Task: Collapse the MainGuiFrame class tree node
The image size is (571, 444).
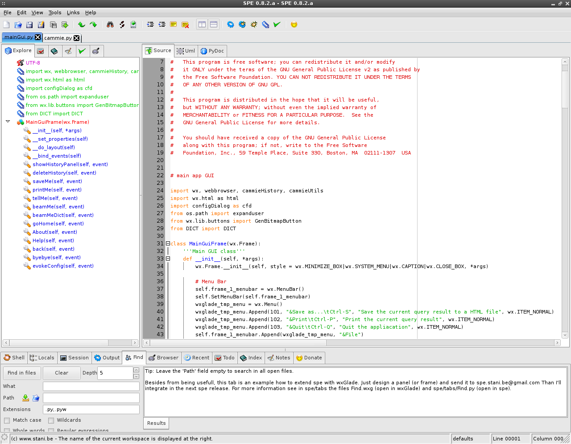Action: 8,122
